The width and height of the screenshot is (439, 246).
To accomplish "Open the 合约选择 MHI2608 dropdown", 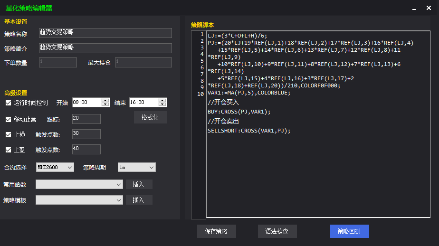I will tap(55, 167).
